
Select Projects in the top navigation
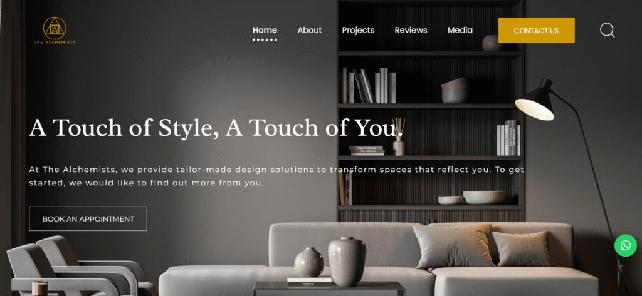coord(358,30)
